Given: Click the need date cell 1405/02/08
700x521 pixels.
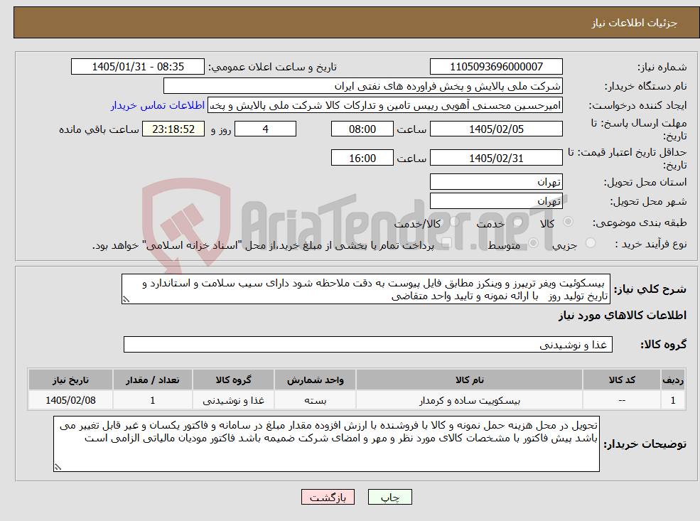Looking at the screenshot, I should tap(70, 400).
